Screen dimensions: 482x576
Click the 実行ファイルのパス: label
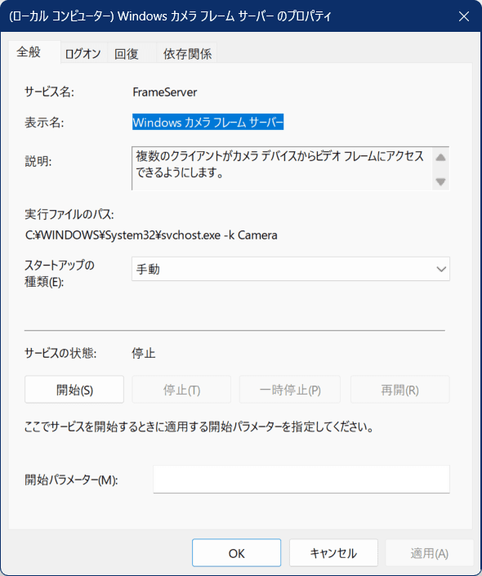69,214
